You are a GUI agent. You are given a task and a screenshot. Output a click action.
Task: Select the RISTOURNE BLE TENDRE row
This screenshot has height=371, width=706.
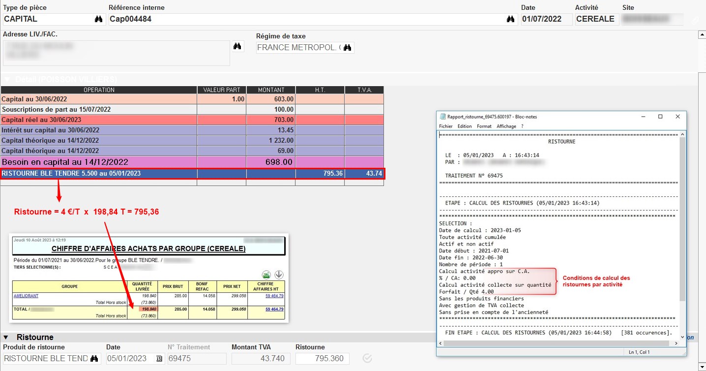coord(98,173)
